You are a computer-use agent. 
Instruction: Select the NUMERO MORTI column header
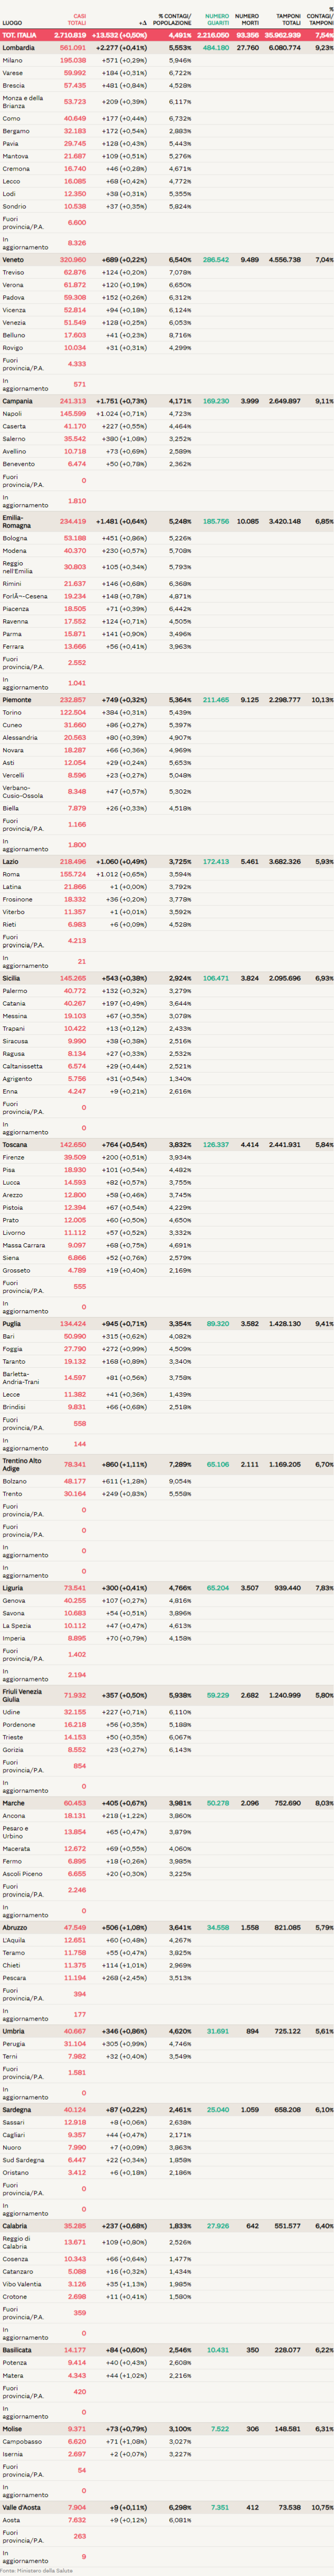point(246,19)
